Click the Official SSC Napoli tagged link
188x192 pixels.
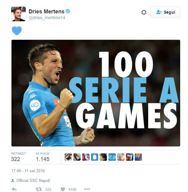[x=33, y=180]
